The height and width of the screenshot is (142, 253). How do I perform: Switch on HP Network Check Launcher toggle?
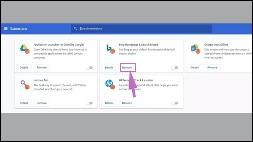pyautogui.click(x=175, y=103)
